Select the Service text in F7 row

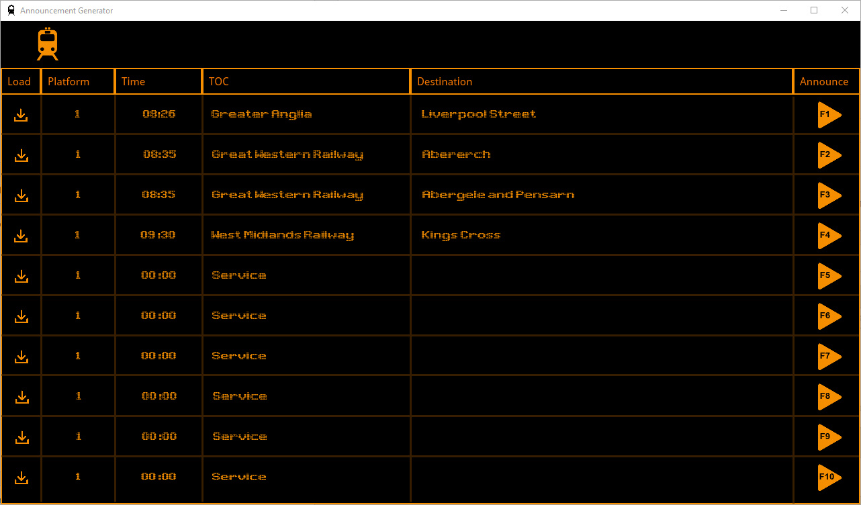[x=238, y=356]
